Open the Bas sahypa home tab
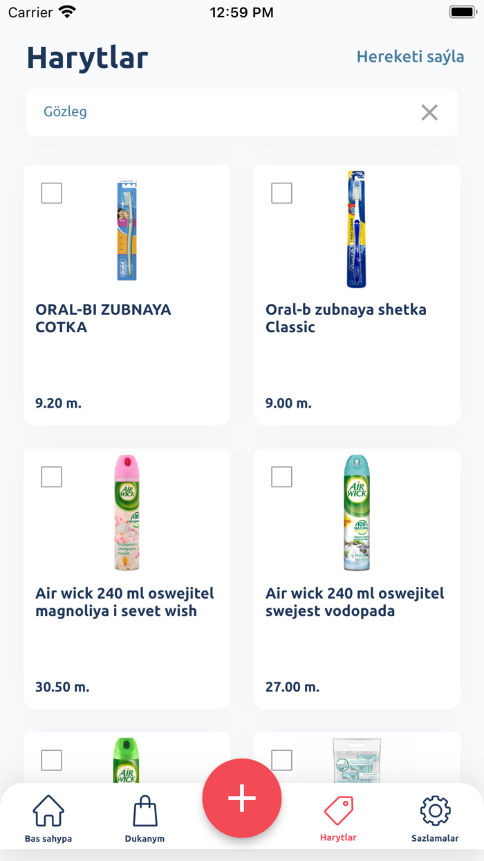Image resolution: width=484 pixels, height=861 pixels. (48, 818)
